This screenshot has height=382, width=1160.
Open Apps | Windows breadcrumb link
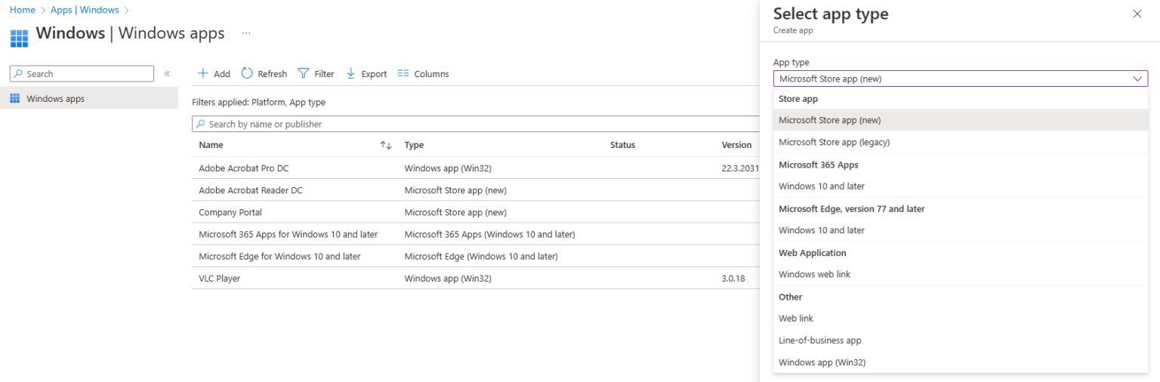85,10
